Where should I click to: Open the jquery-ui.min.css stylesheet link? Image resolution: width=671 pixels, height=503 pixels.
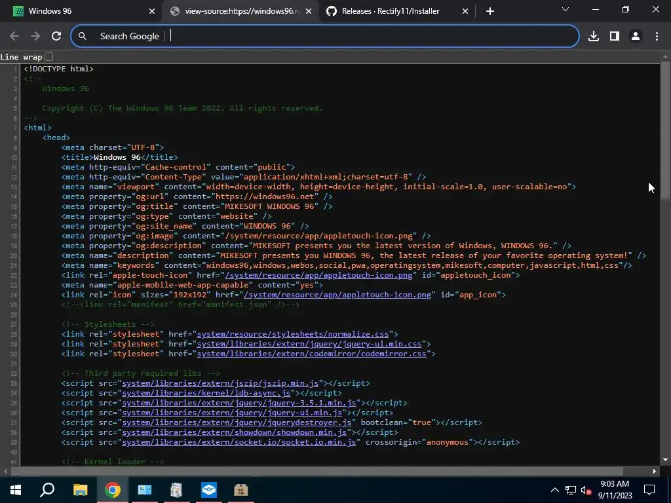point(309,344)
